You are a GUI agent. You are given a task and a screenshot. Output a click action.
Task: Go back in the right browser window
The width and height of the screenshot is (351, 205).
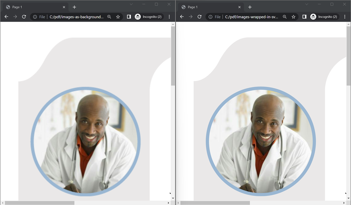click(x=182, y=17)
